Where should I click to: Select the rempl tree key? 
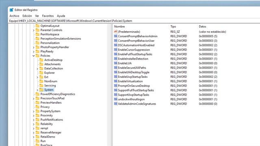click(44, 128)
